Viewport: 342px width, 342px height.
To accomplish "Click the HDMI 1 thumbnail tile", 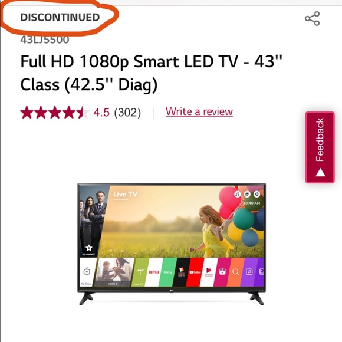I will point(113,272).
